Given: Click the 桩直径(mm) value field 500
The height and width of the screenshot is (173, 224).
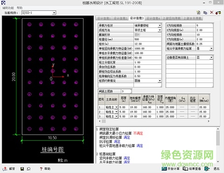Looking at the screenshot, I should [x=147, y=39].
